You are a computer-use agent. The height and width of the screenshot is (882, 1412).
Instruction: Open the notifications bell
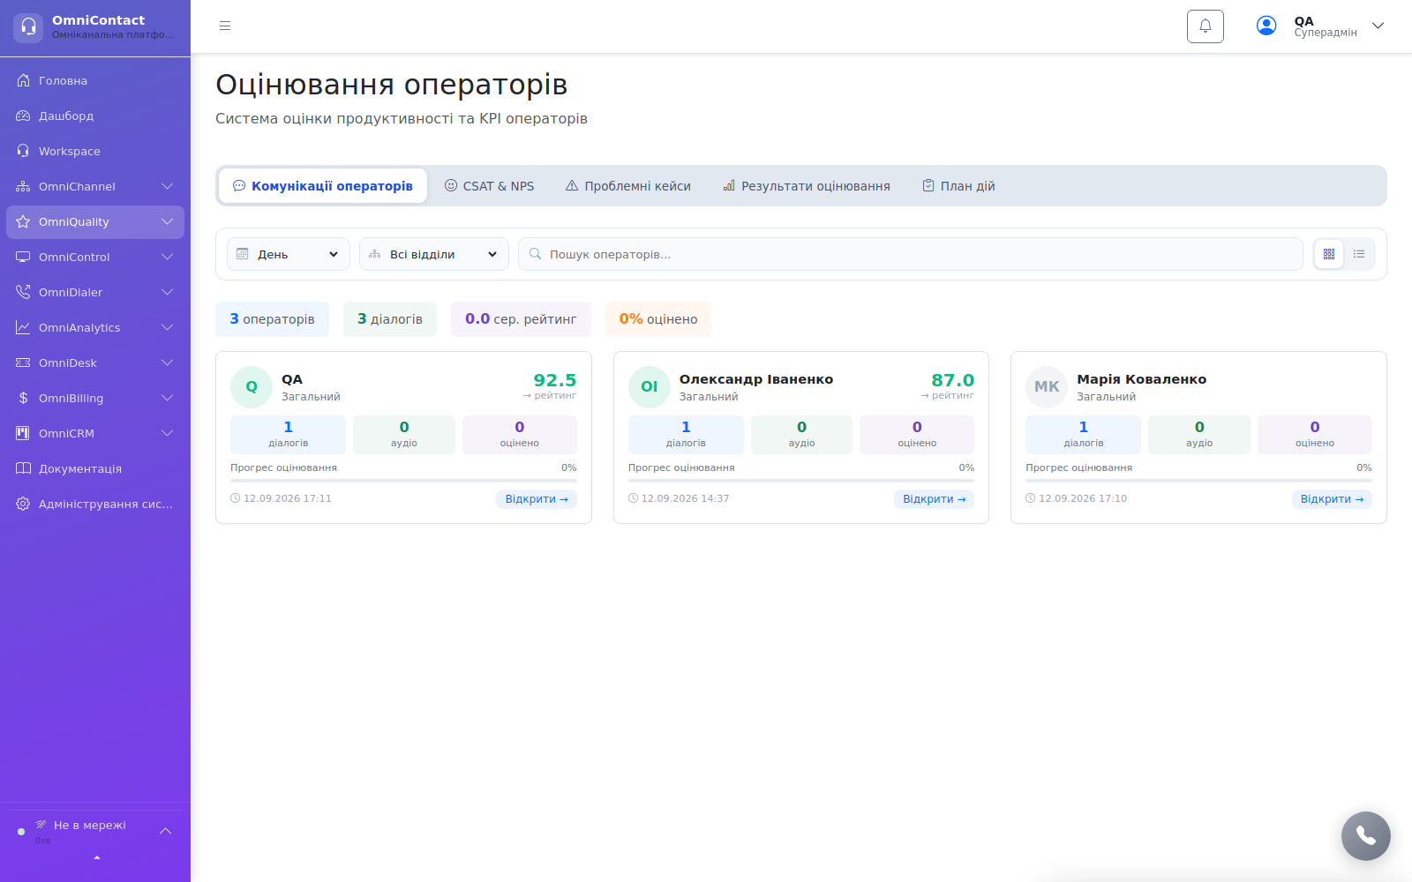[x=1205, y=26]
